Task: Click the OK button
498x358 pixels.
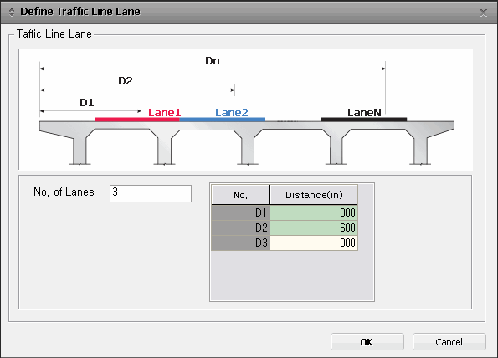Action: click(x=367, y=342)
